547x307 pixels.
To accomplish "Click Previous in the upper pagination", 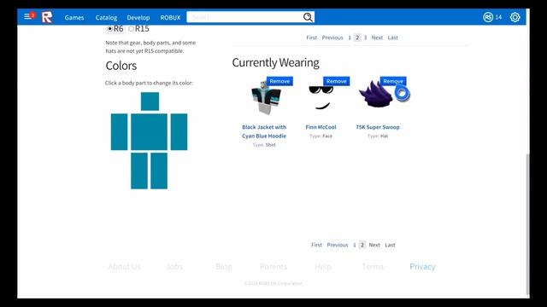I will tap(332, 38).
